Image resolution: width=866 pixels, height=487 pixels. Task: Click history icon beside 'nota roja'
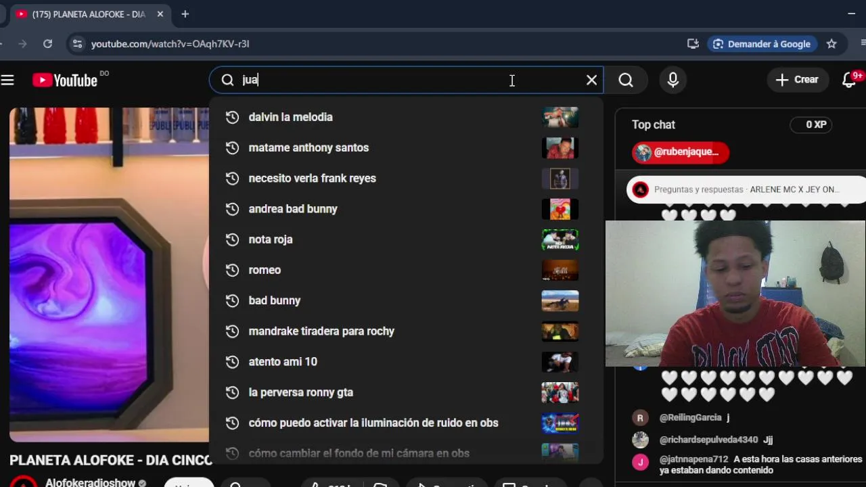tap(232, 239)
